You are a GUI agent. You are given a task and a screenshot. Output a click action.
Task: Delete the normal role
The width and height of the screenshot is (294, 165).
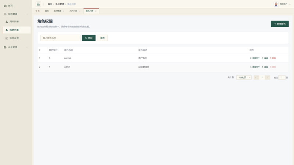(273, 58)
